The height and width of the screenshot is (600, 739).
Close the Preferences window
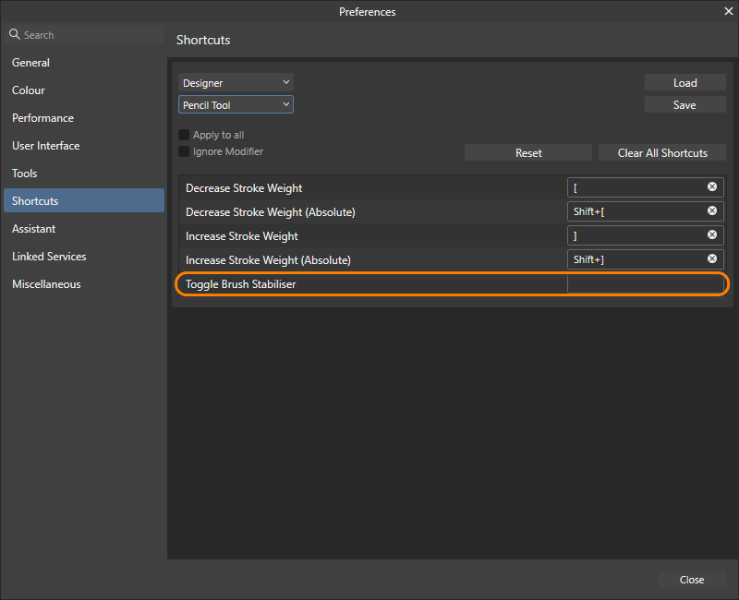pos(691,579)
